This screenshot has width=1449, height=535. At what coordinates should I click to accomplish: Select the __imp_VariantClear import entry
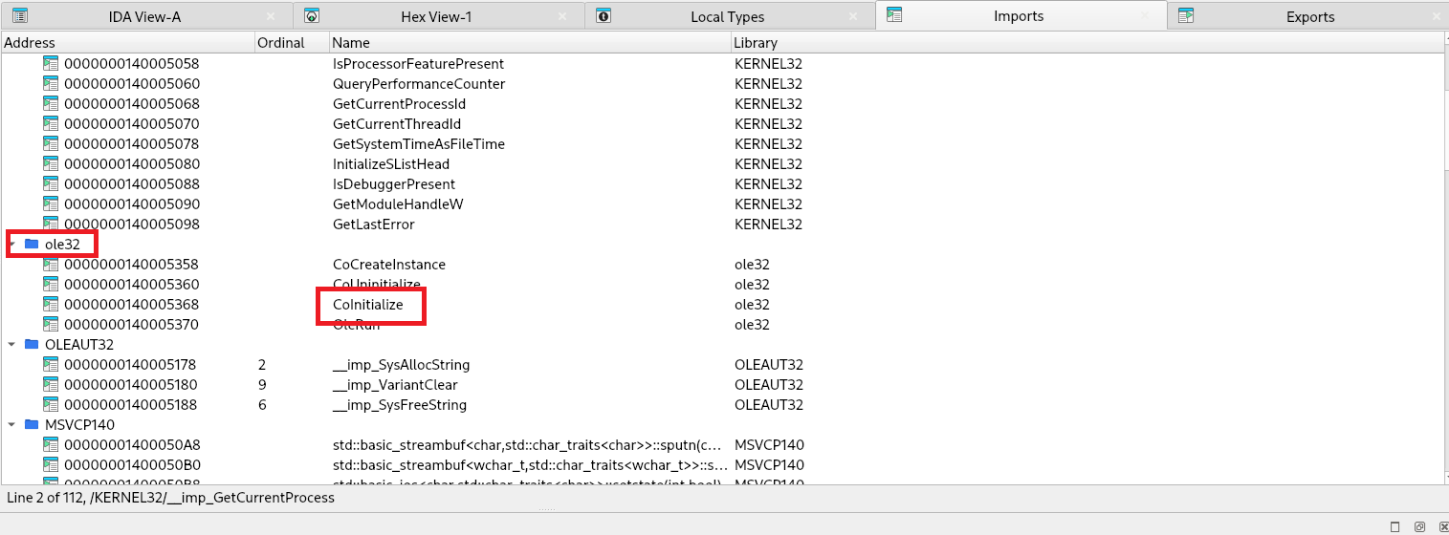pos(395,385)
